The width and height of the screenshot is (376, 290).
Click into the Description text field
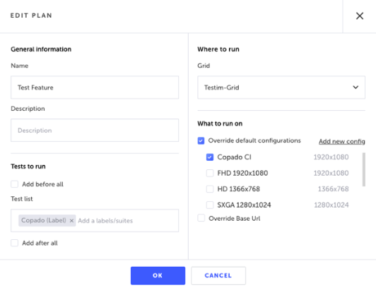point(95,131)
